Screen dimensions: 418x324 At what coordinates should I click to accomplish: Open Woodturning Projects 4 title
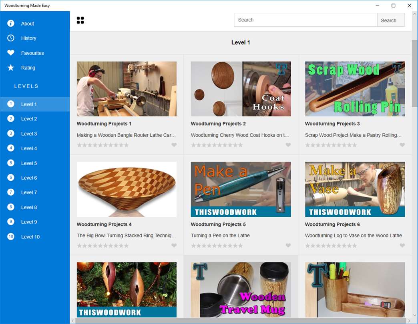104,224
